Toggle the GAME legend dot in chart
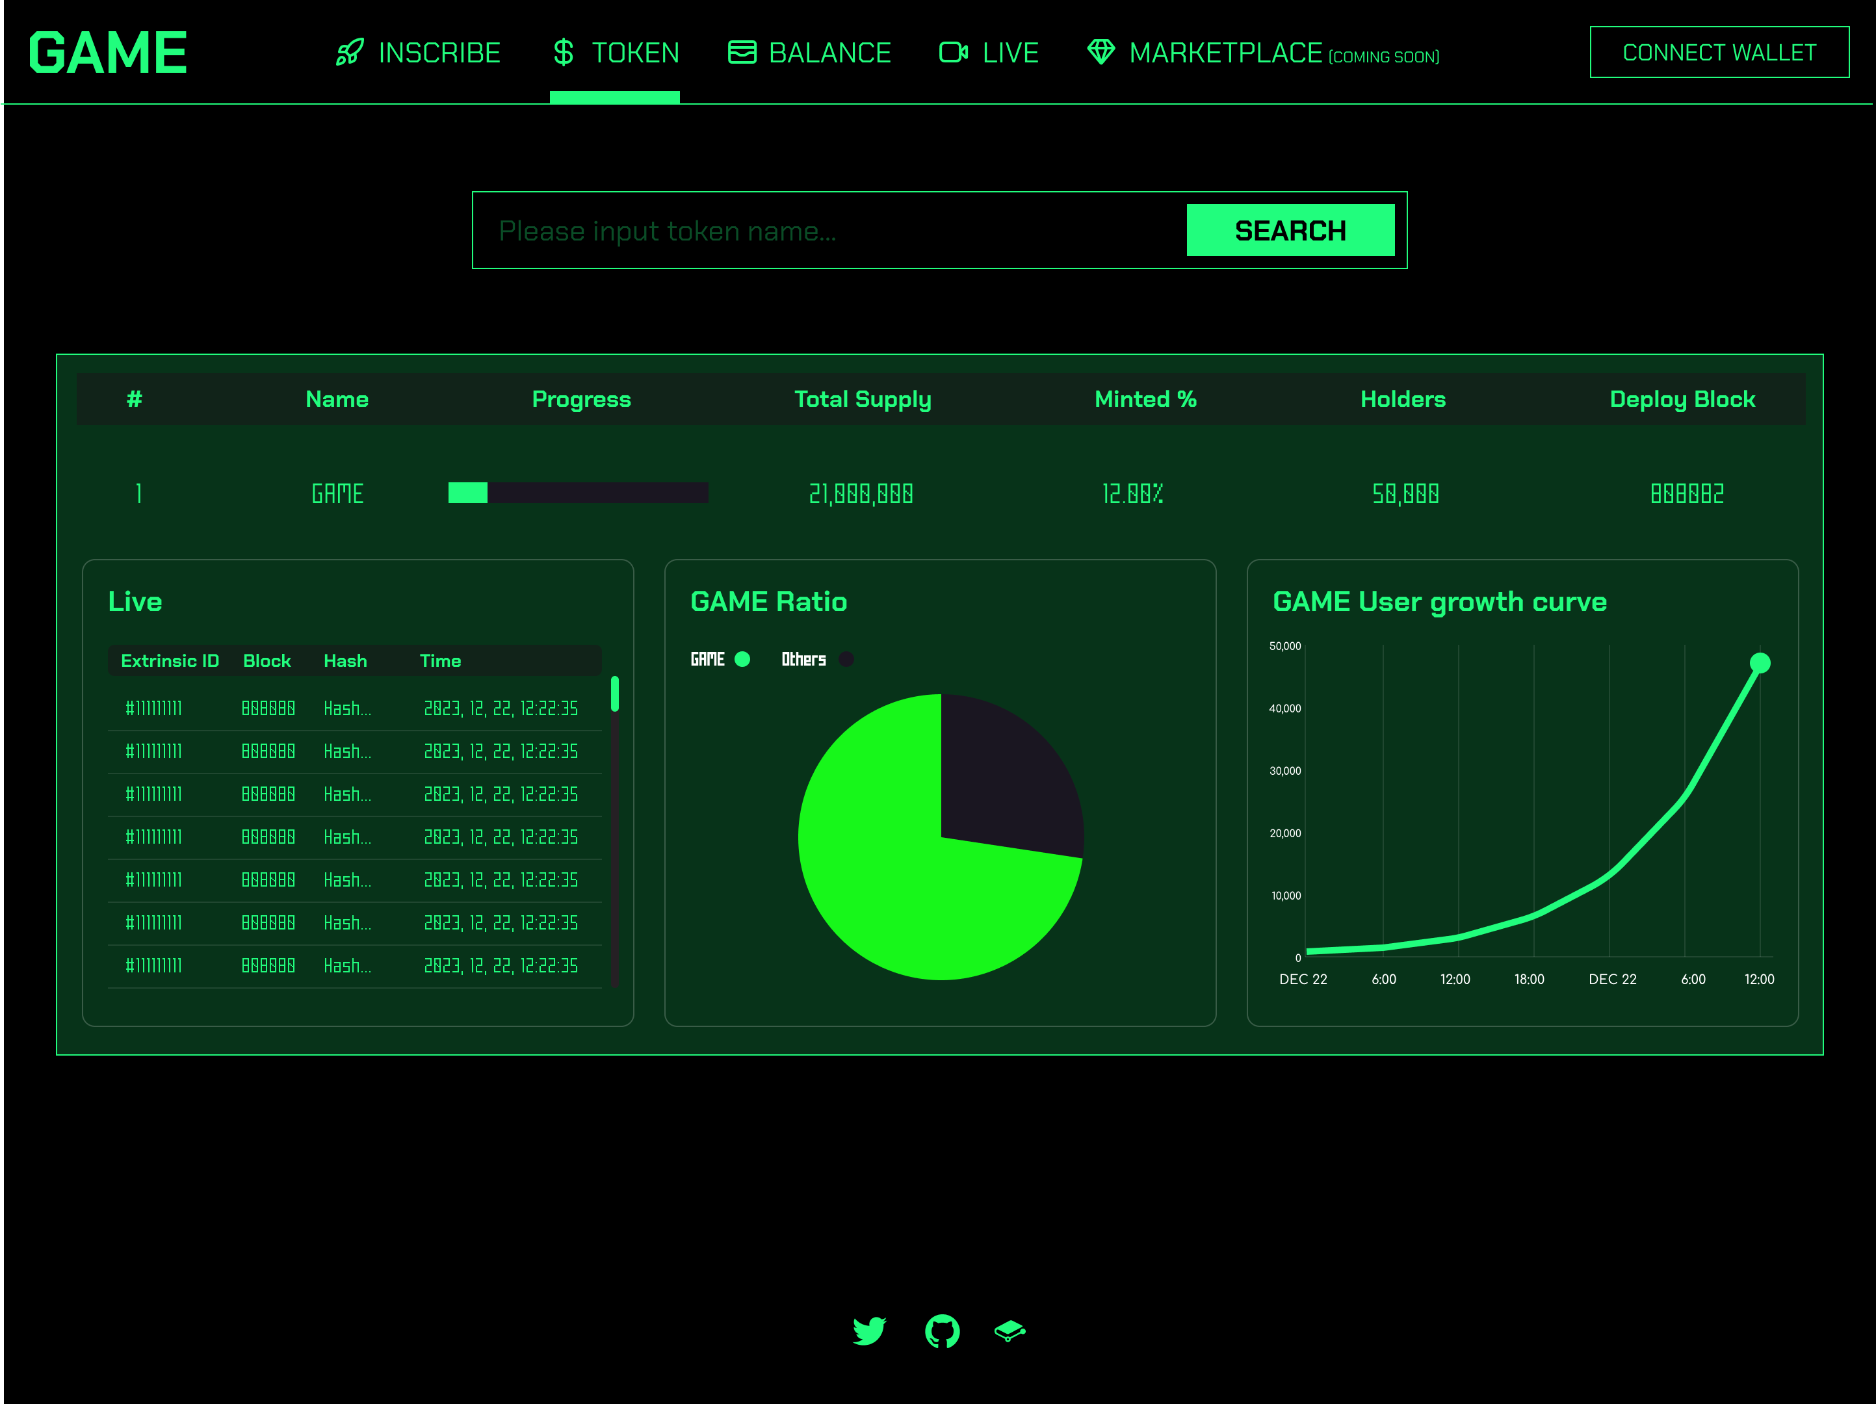The height and width of the screenshot is (1404, 1876). [x=742, y=660]
